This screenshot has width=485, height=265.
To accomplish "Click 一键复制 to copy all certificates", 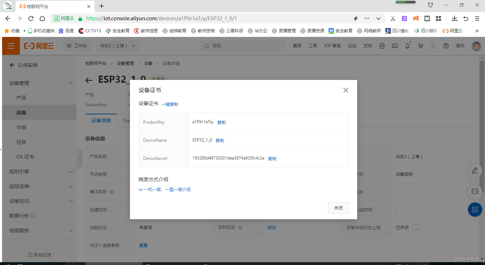I will click(x=170, y=104).
